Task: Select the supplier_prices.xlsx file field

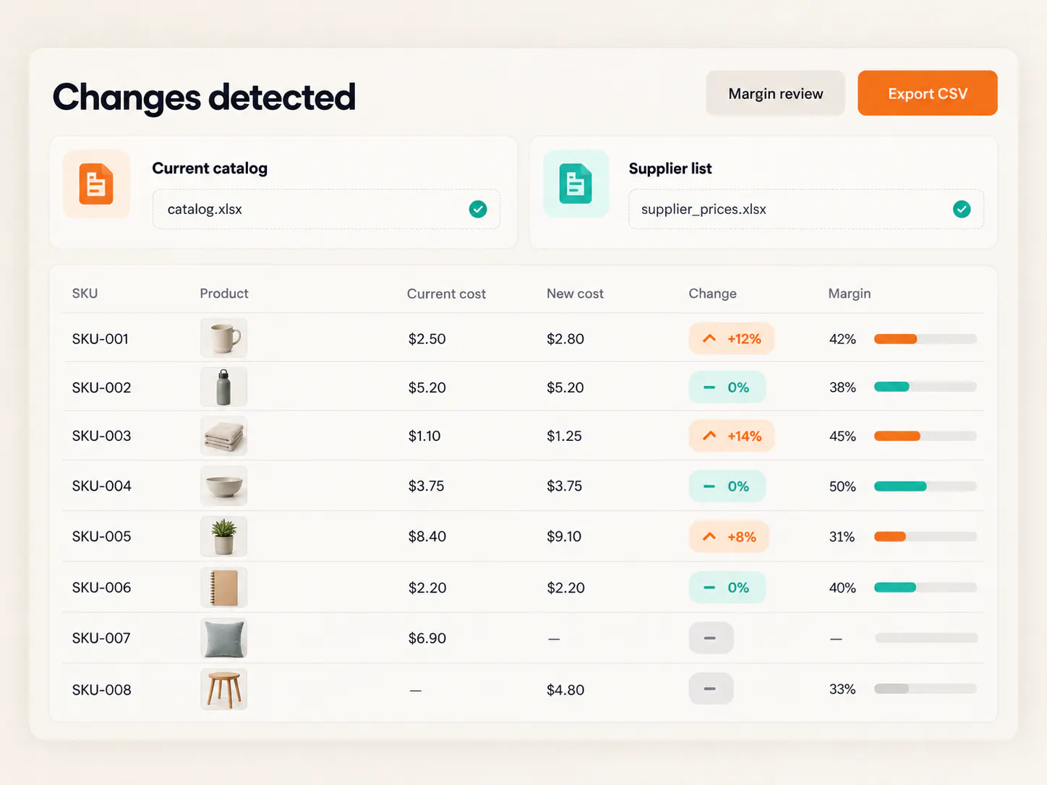Action: tap(806, 210)
